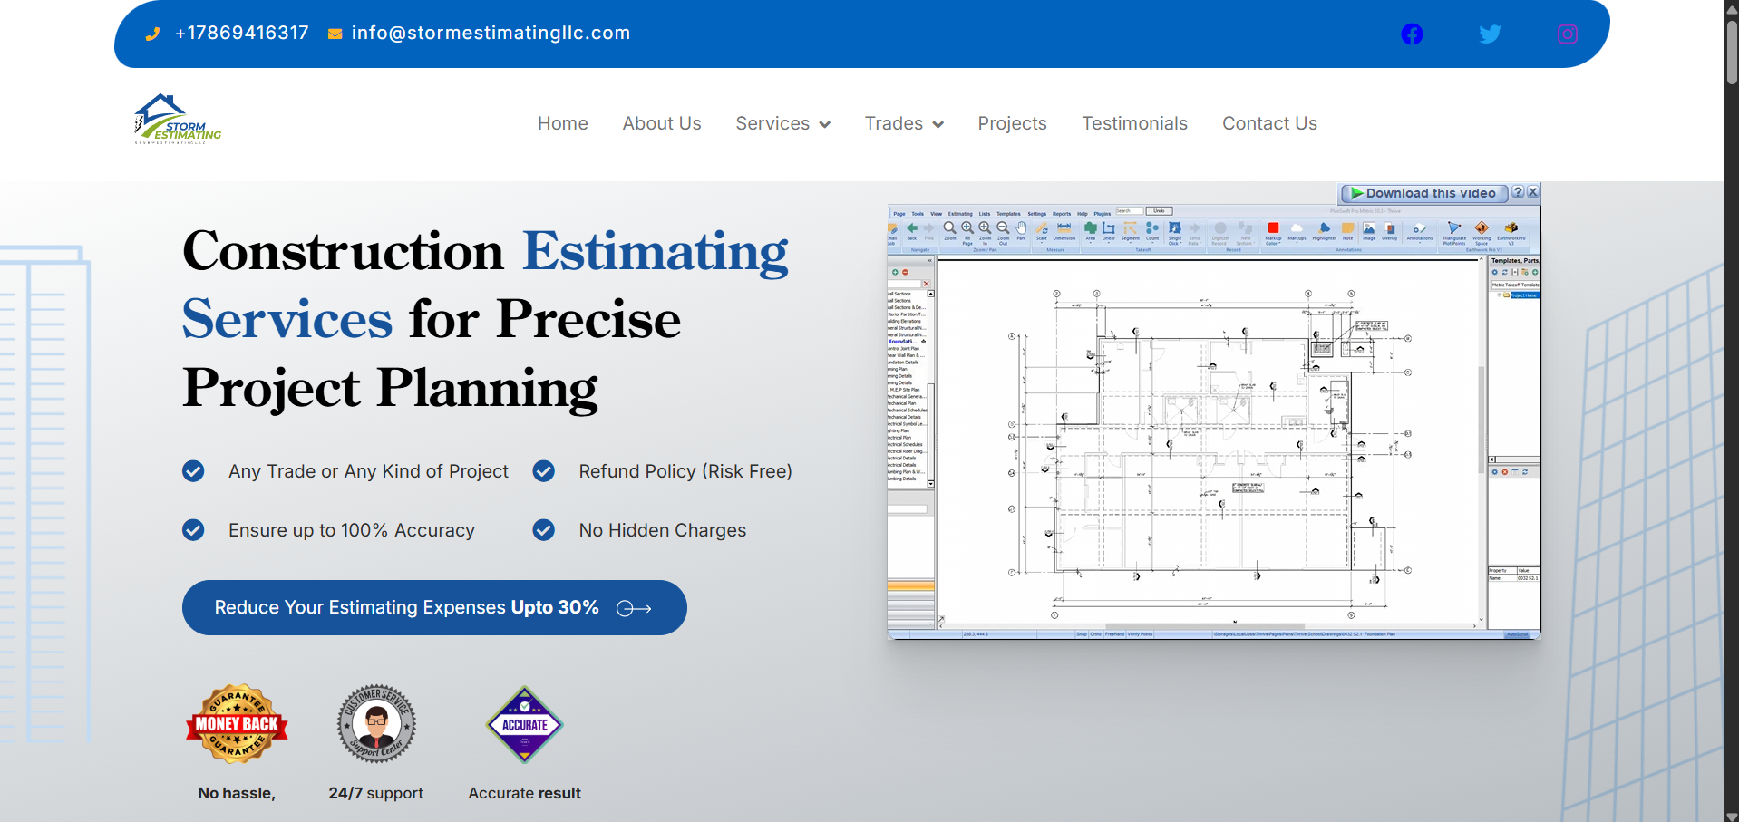This screenshot has width=1739, height=822.
Task: Select M.E.P Site Plan in PlanSwift page list
Action: coord(905,390)
